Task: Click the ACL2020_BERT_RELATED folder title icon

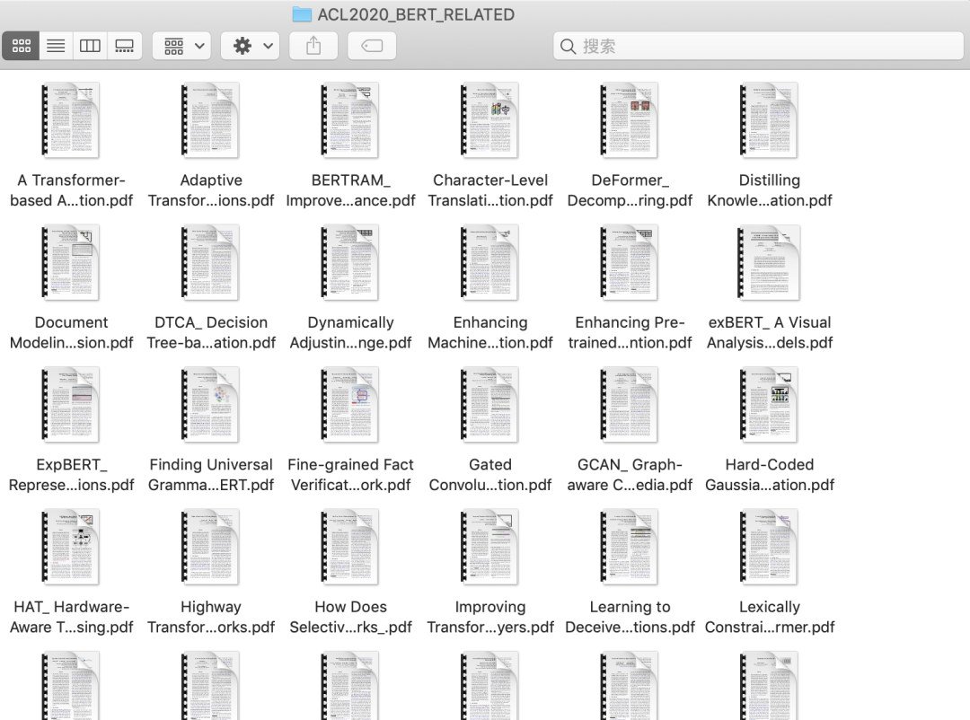Action: click(302, 14)
